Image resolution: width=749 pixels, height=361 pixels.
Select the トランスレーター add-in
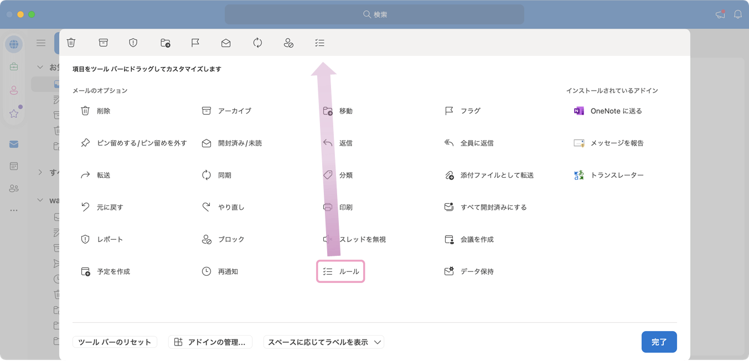[609, 175]
